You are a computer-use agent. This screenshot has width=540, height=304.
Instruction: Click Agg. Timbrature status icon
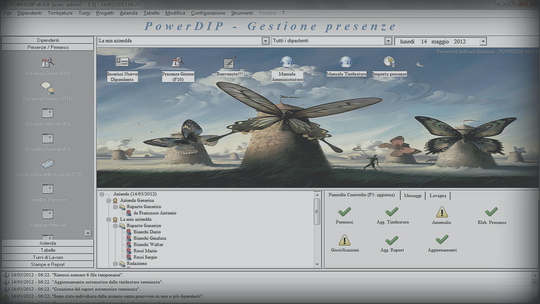coord(392,212)
